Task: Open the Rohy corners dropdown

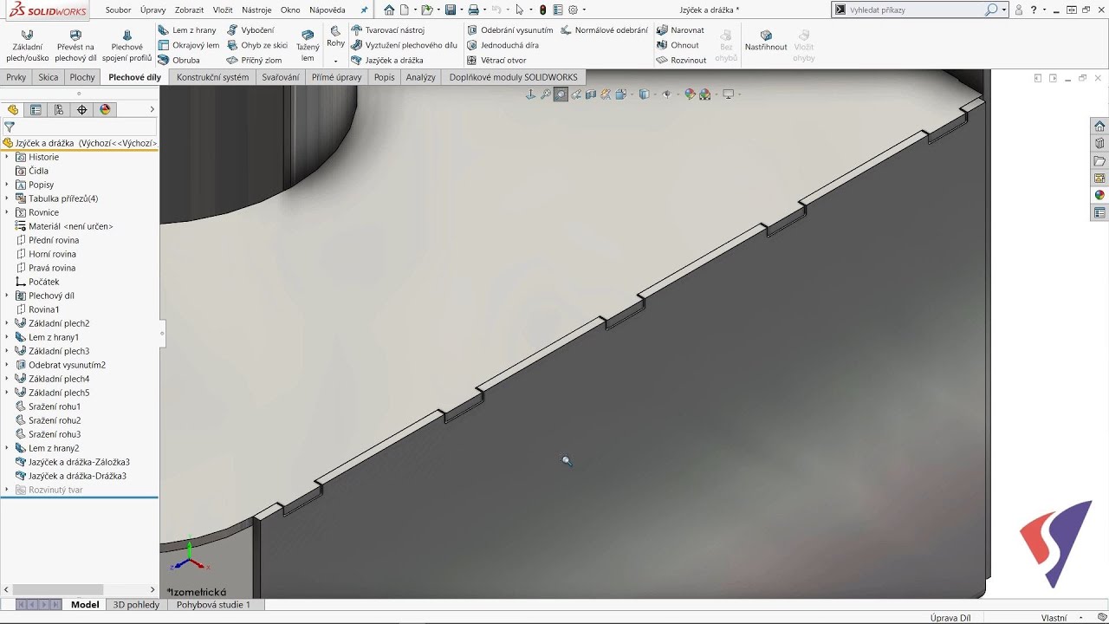Action: point(335,62)
